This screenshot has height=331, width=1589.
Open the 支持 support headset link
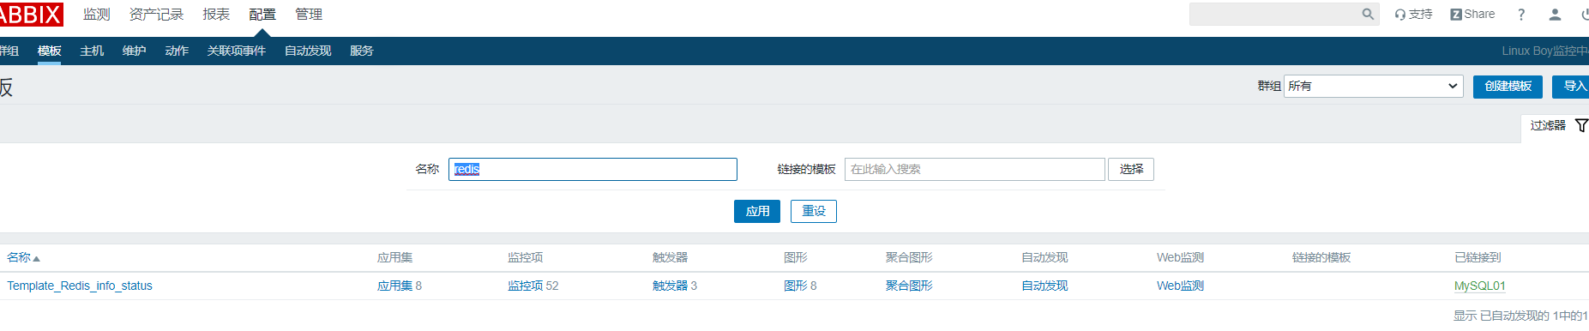1413,14
